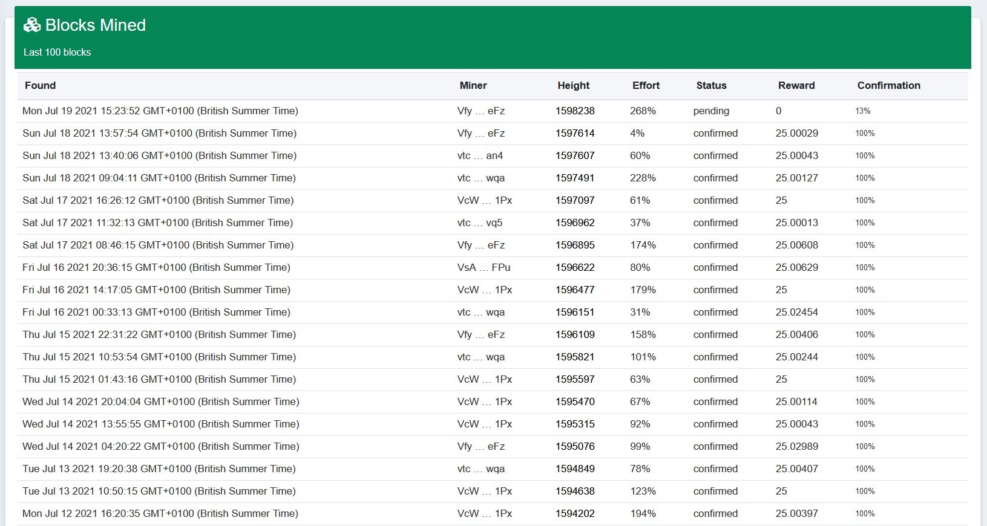Click miner 'VsA … FPu'
This screenshot has width=987, height=526.
coord(484,267)
